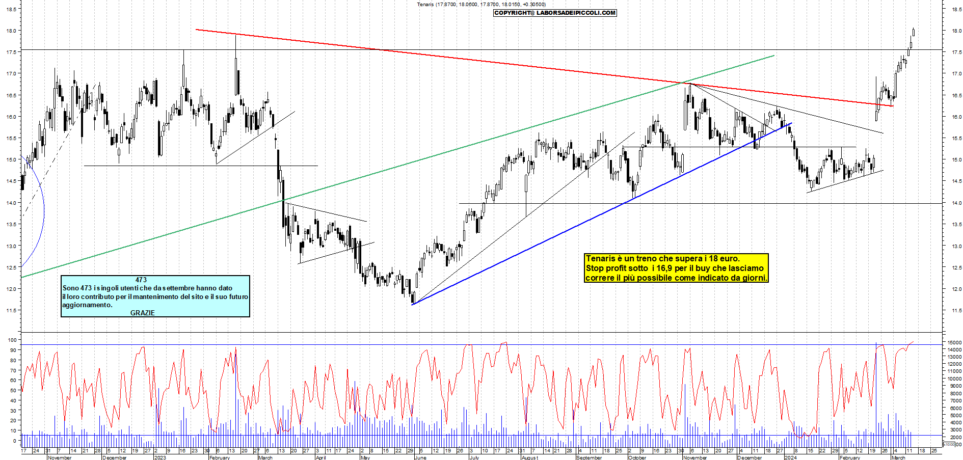Screen dimensions: 963x460
Task: Click the 'May' month label
Action: pos(365,457)
